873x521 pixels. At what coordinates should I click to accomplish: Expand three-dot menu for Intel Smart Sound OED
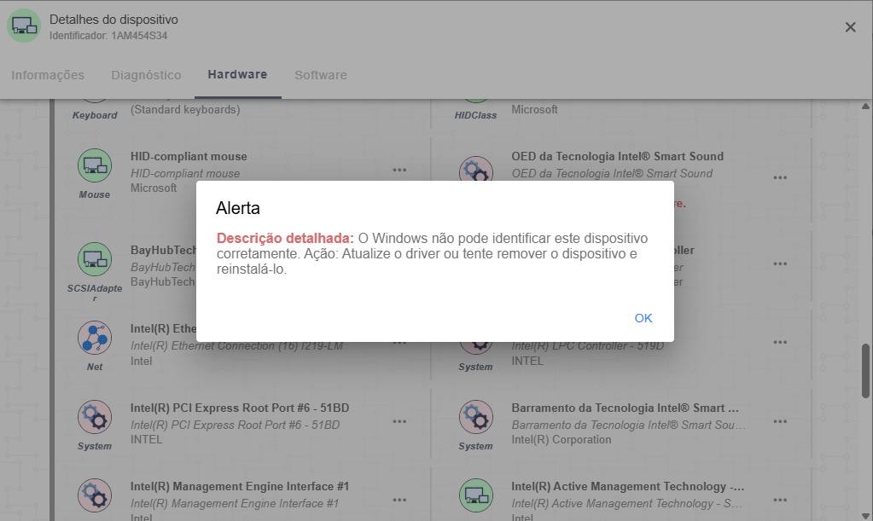pos(780,177)
